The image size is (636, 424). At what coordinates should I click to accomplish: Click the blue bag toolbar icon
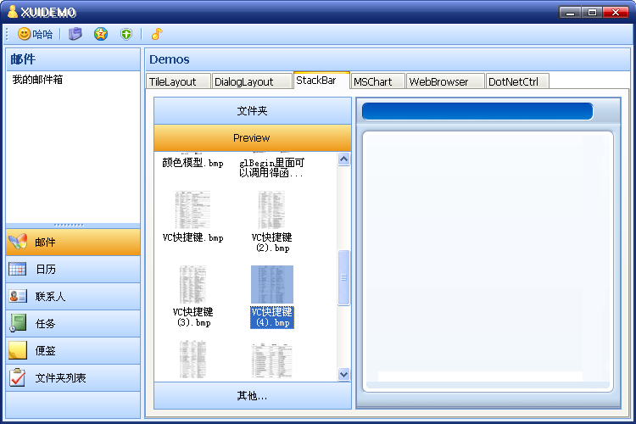[x=75, y=35]
